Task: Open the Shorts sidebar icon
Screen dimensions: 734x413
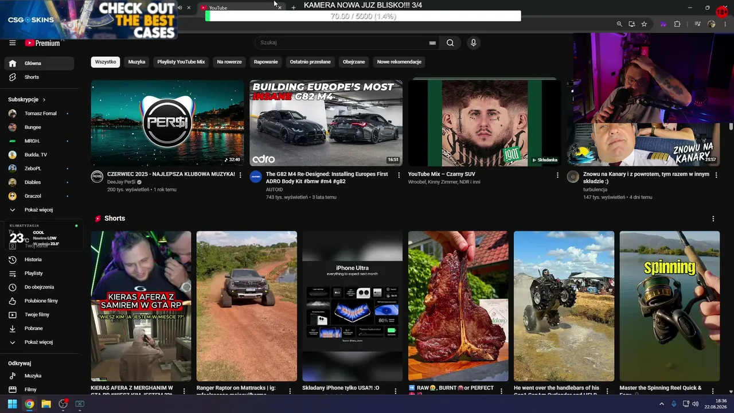Action: [13, 77]
